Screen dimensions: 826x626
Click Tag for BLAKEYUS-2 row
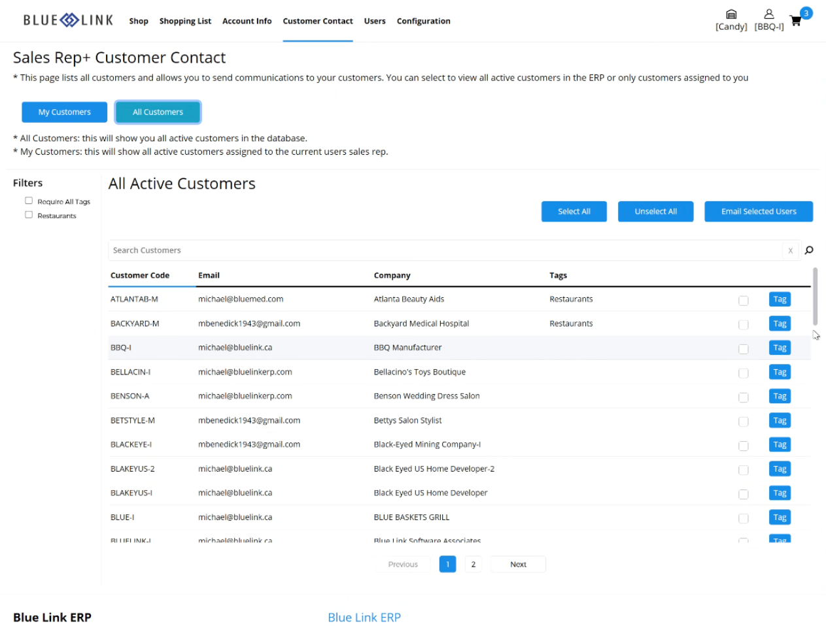[x=780, y=469]
